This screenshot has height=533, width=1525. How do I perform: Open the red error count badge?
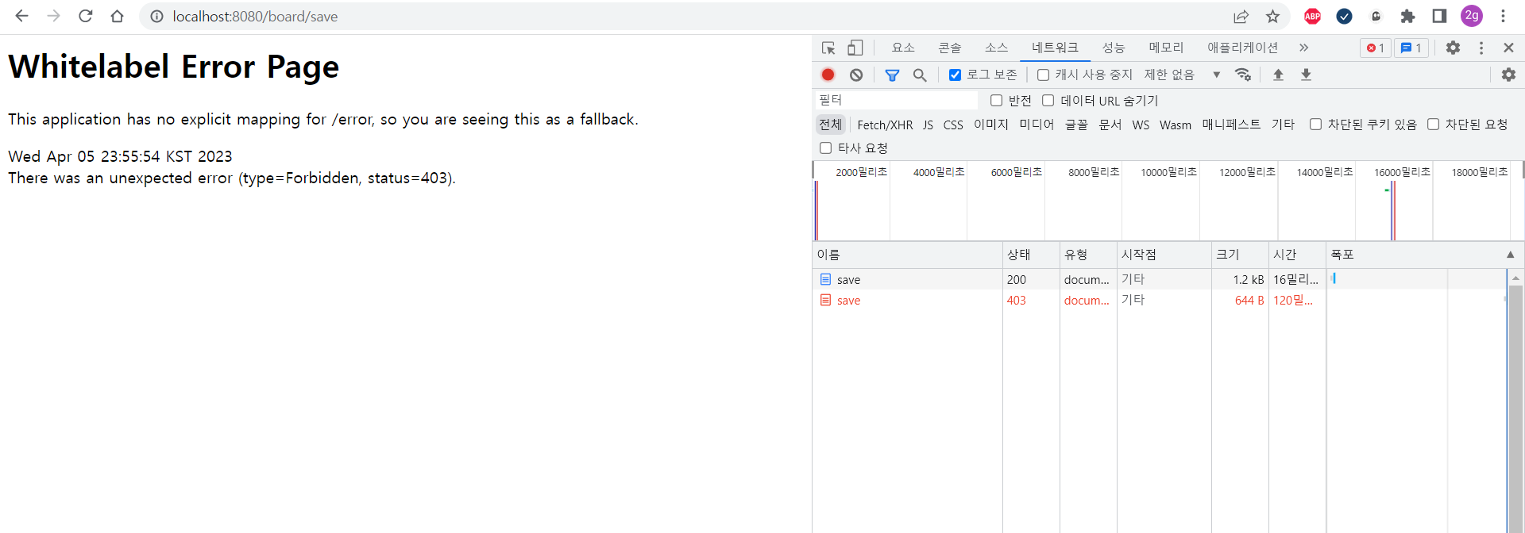coord(1375,48)
